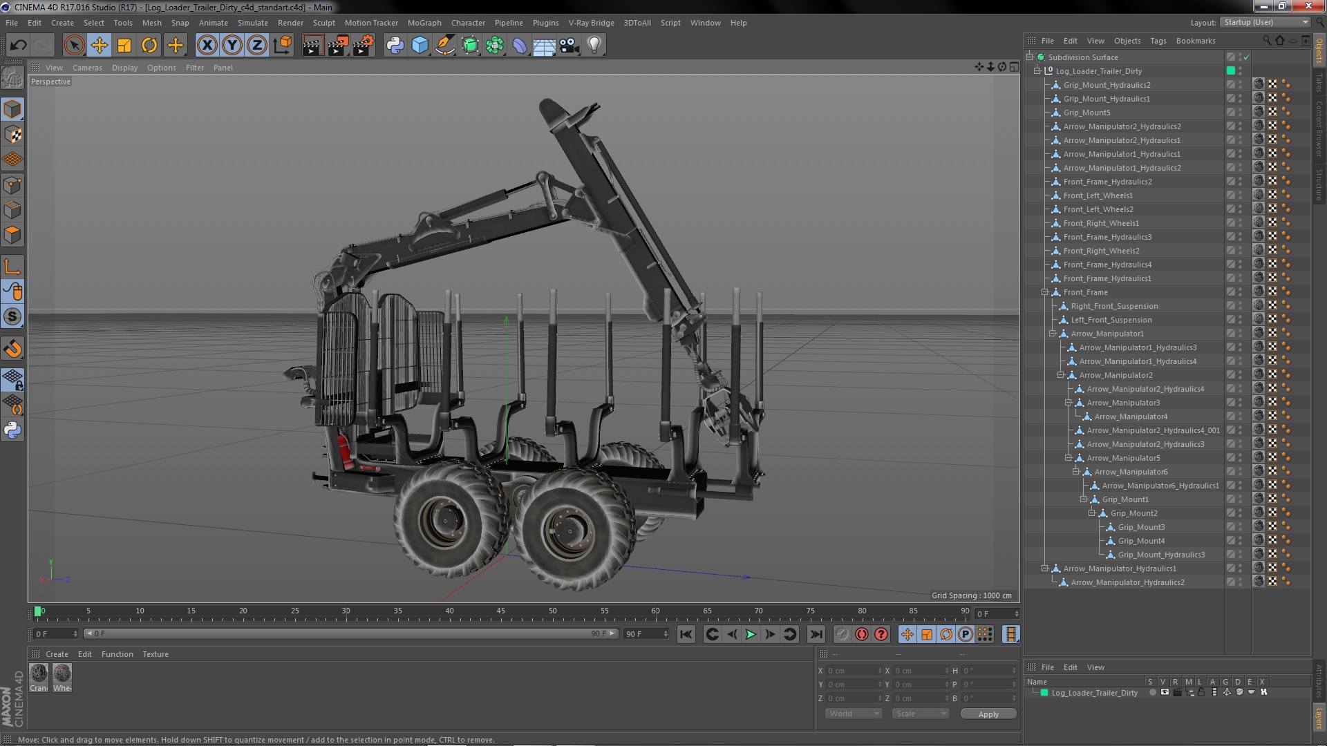Open the Scale mode dropdown
The height and width of the screenshot is (746, 1327).
click(920, 714)
